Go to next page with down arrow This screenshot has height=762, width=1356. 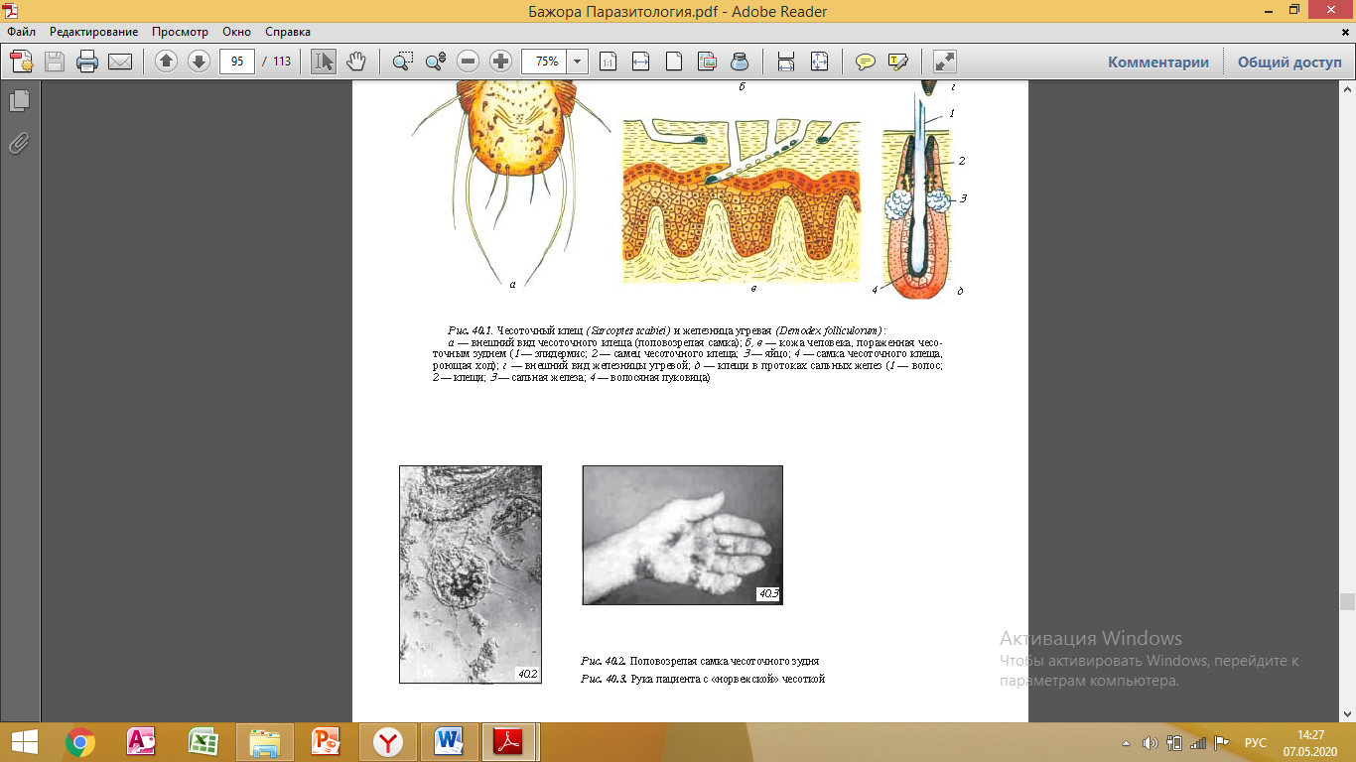point(199,62)
